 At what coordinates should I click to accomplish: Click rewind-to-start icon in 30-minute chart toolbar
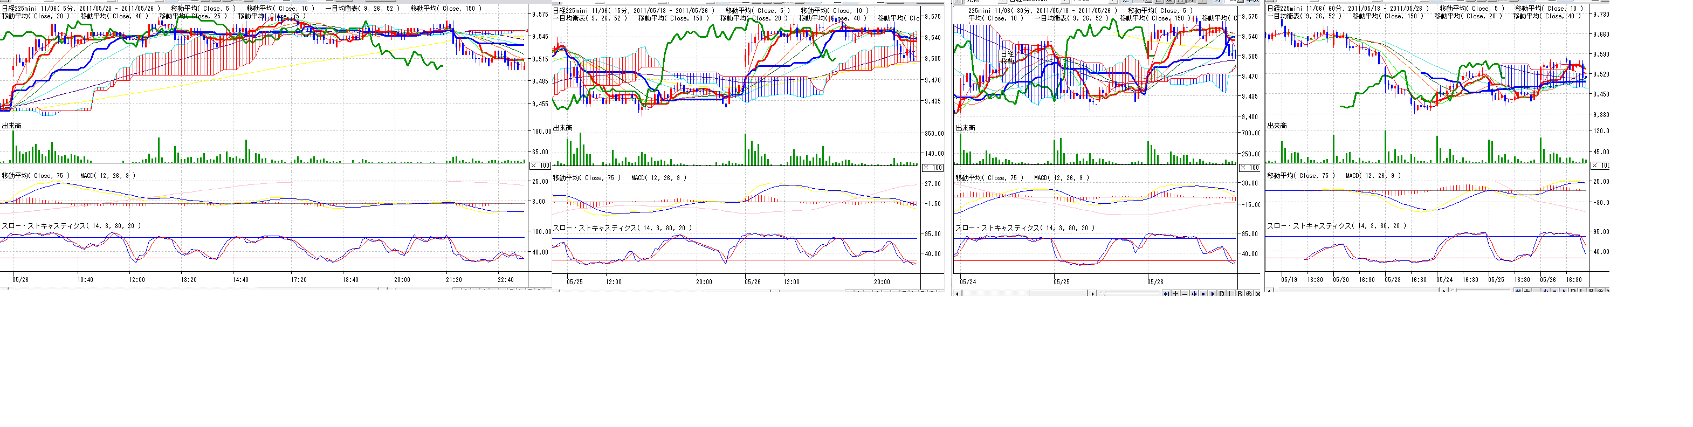[x=1167, y=294]
